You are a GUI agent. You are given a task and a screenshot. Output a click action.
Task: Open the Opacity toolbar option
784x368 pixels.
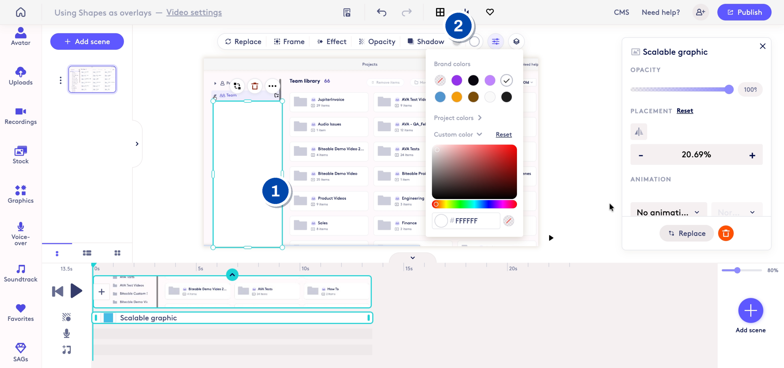click(x=377, y=42)
